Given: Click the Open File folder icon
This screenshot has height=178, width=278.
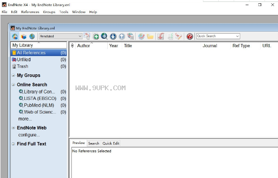Looking at the screenshot, I should tap(150, 36).
